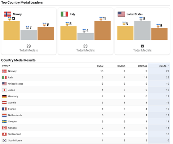Viewport: 173px width, 144px height.
Task: Click Italy's gold medal icon showing 8
Action: (x=67, y=24)
